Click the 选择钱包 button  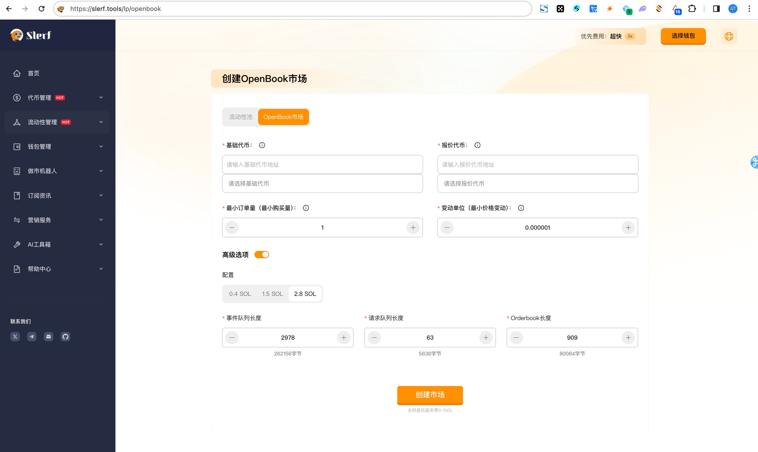tap(683, 36)
